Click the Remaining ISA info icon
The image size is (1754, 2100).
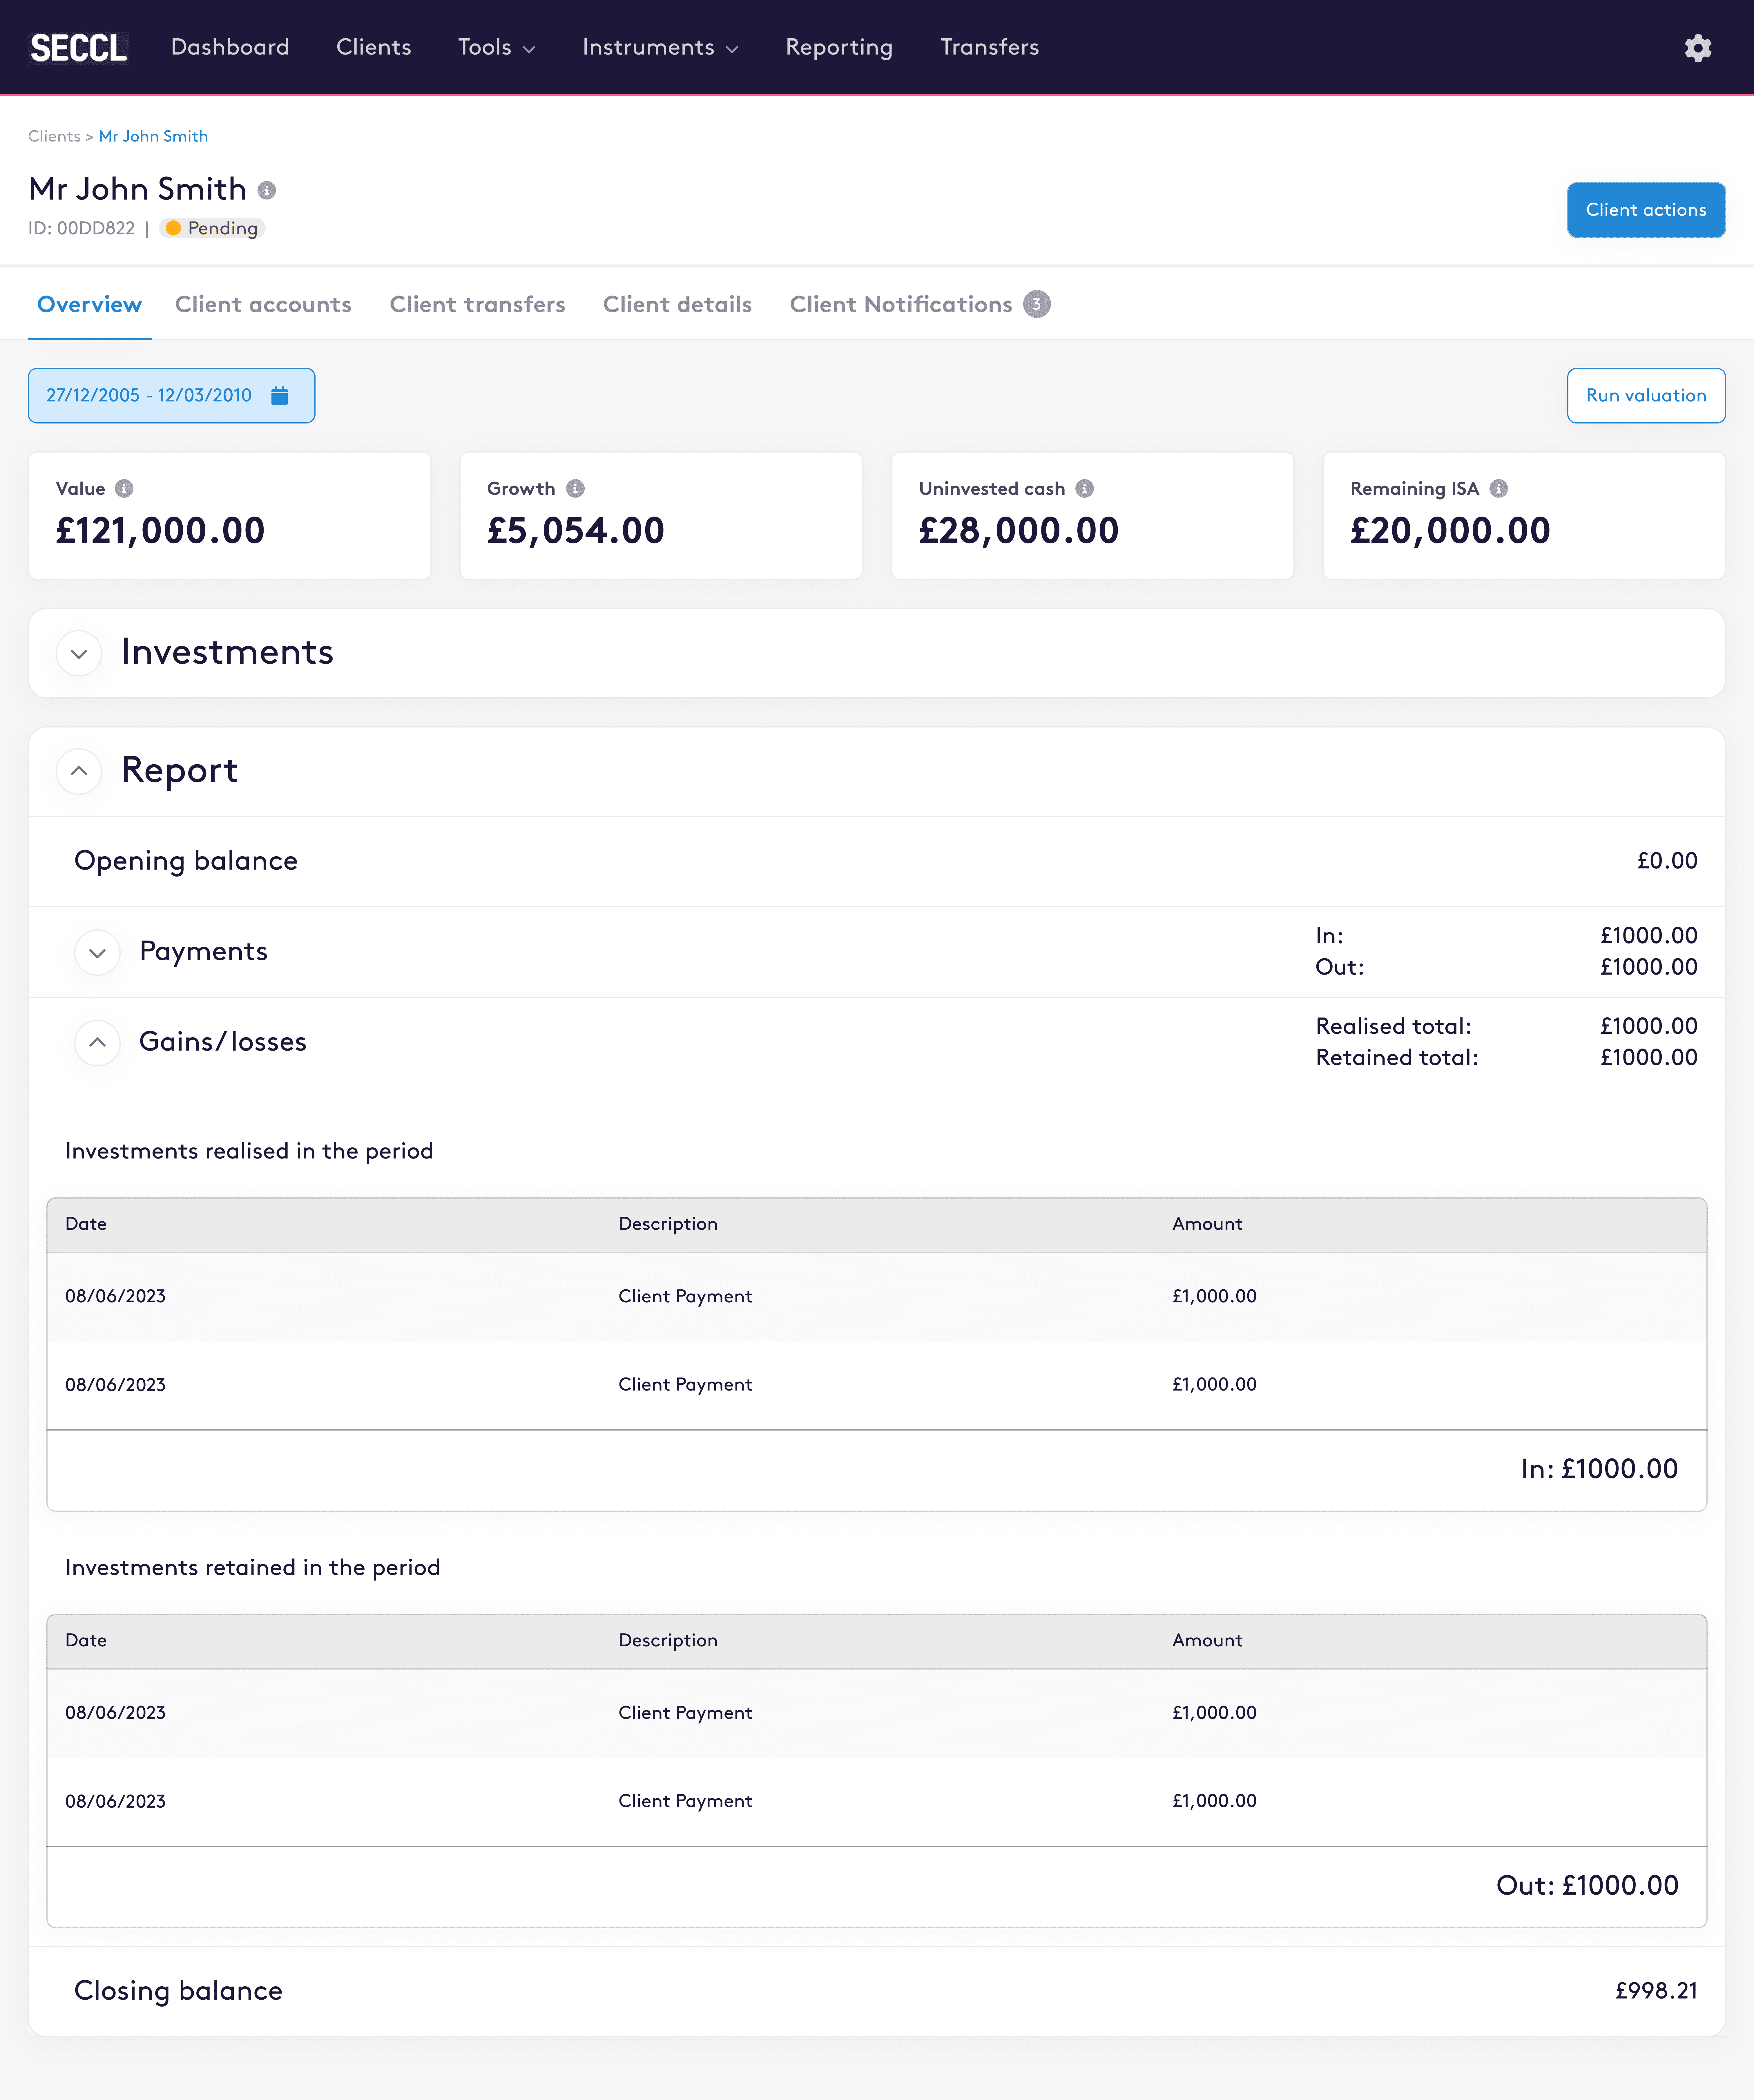click(1498, 488)
